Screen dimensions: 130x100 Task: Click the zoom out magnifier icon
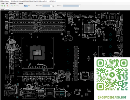tap(7, 6)
